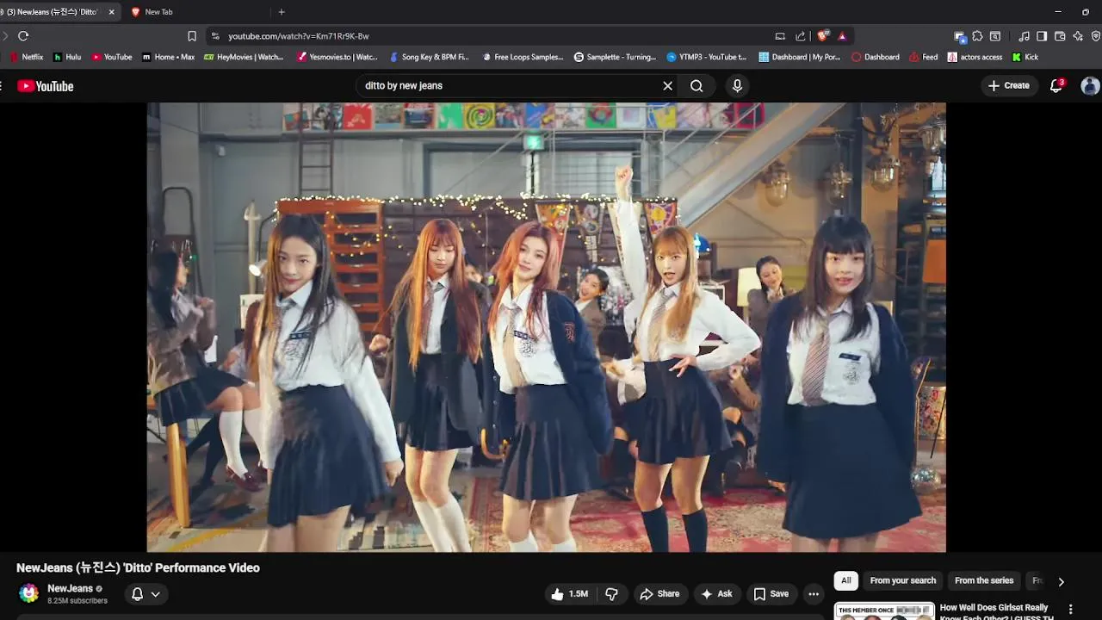Open Brave Shields lion icon

[824, 36]
